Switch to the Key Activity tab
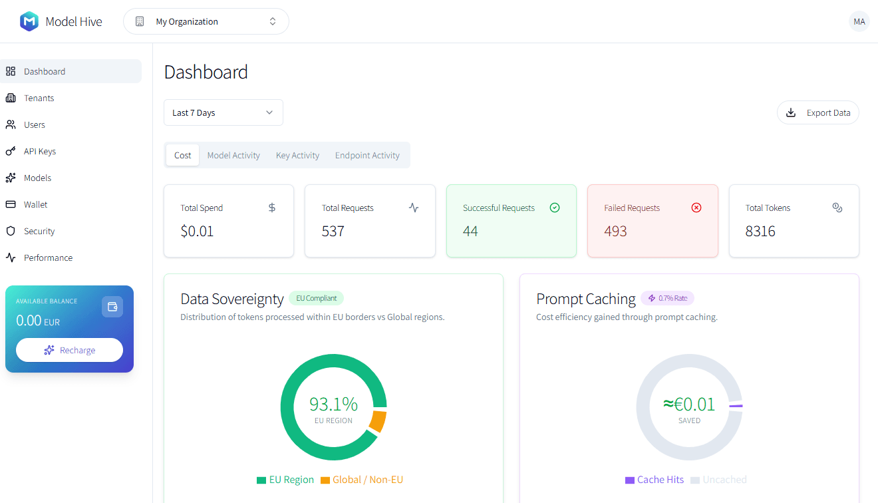 point(297,154)
